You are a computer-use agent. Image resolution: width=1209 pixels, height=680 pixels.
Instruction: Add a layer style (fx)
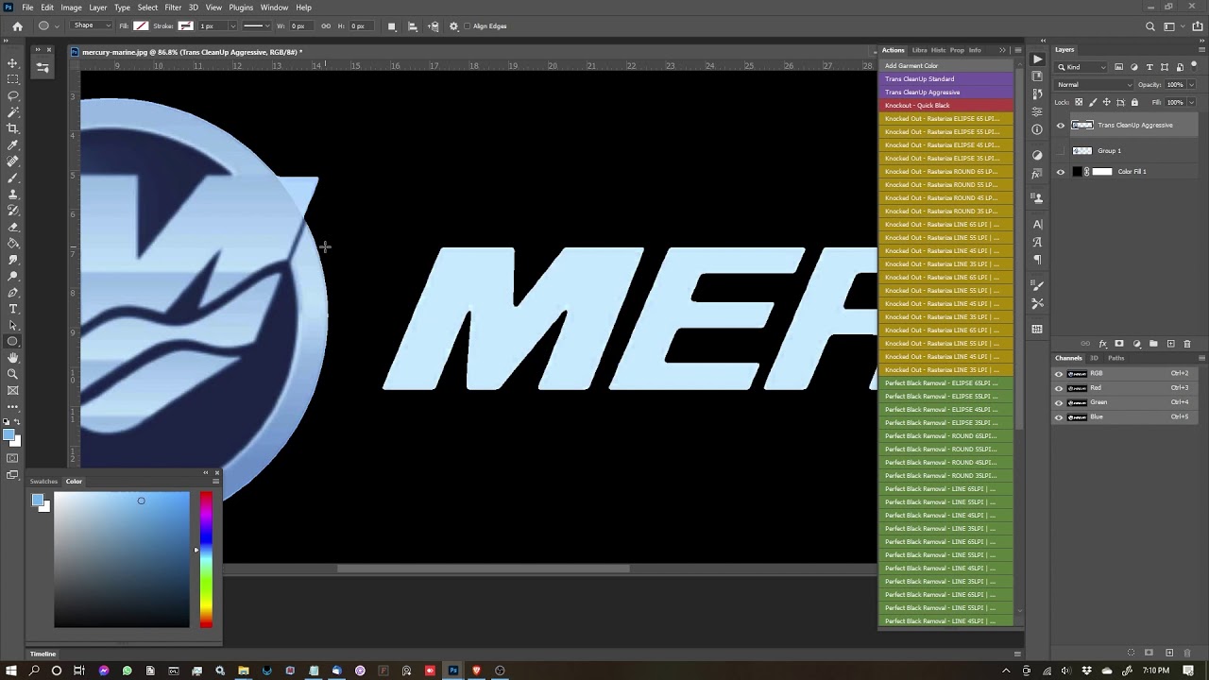point(1102,344)
